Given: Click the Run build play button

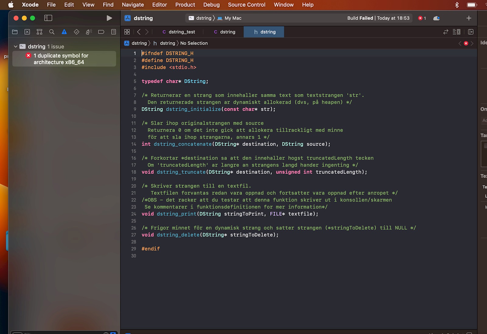Looking at the screenshot, I should (109, 18).
